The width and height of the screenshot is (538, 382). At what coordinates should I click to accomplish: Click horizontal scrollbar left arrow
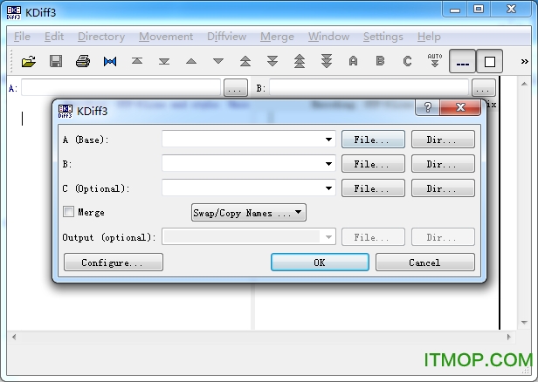[14, 337]
